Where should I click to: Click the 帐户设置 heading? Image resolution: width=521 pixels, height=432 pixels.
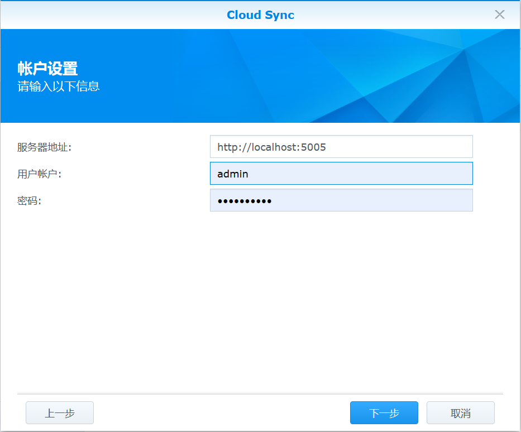[x=47, y=69]
